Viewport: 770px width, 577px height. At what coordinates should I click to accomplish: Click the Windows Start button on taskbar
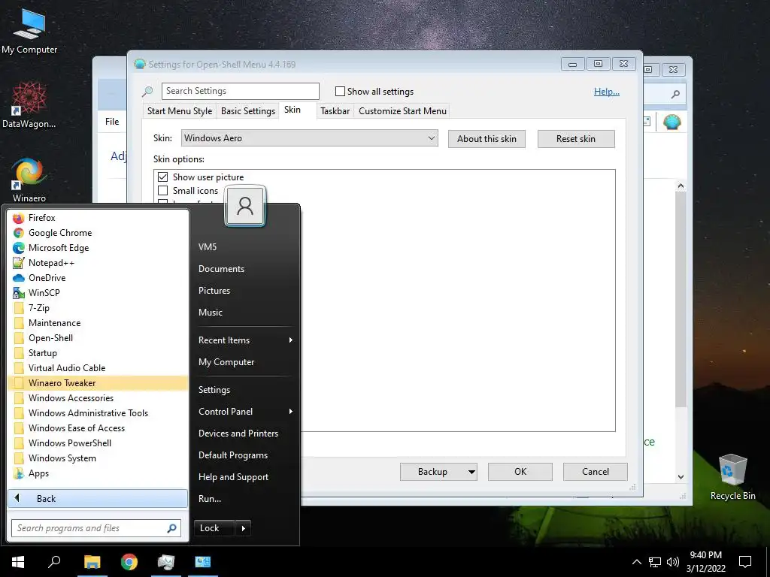click(18, 562)
